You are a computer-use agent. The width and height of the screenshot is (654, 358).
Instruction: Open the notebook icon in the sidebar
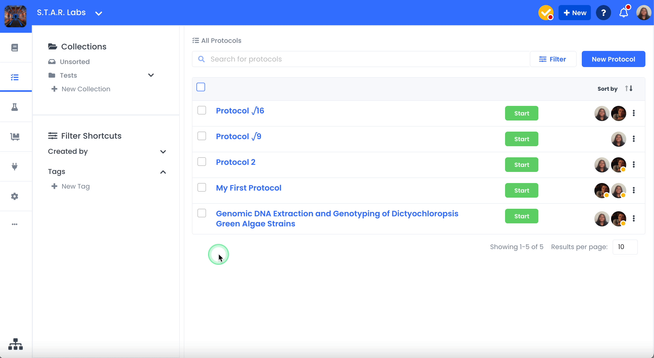click(x=15, y=47)
